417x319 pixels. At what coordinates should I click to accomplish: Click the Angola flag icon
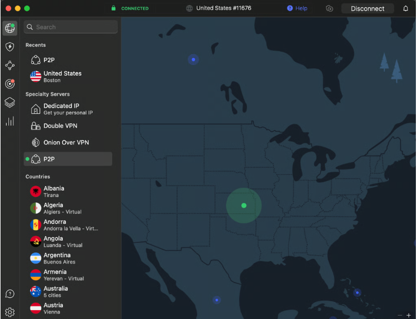36,242
